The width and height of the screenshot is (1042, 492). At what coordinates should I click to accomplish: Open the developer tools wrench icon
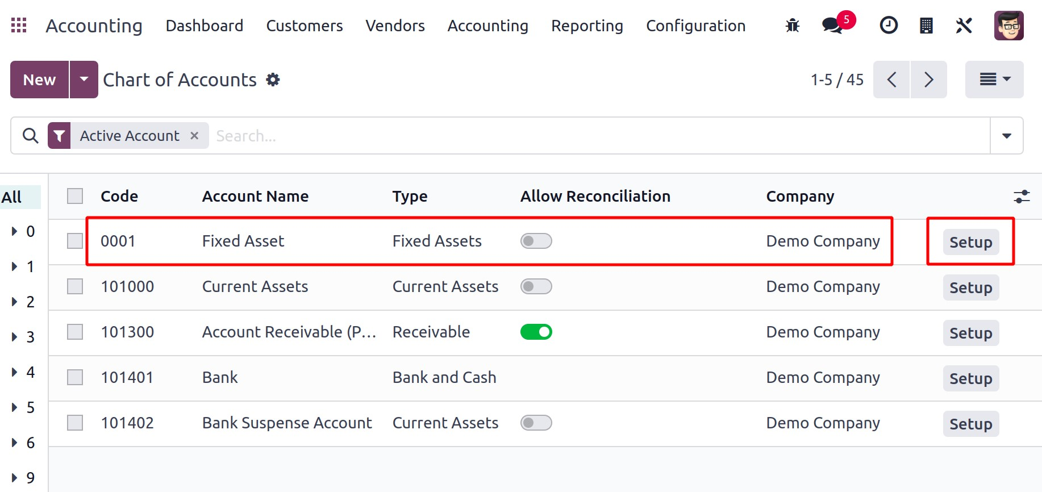[964, 26]
